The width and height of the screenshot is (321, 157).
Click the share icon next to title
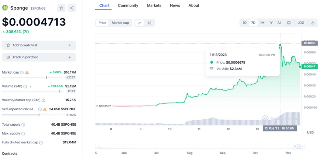tap(72, 8)
